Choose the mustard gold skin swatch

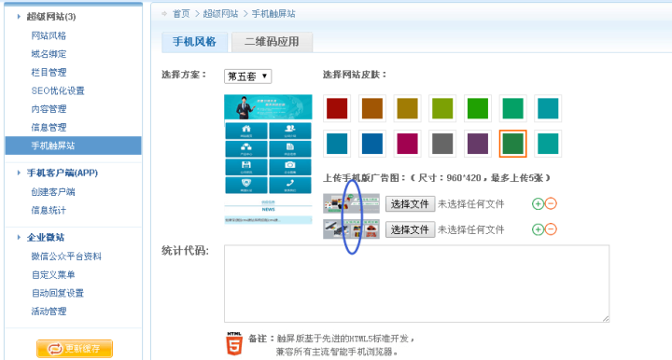(x=407, y=108)
